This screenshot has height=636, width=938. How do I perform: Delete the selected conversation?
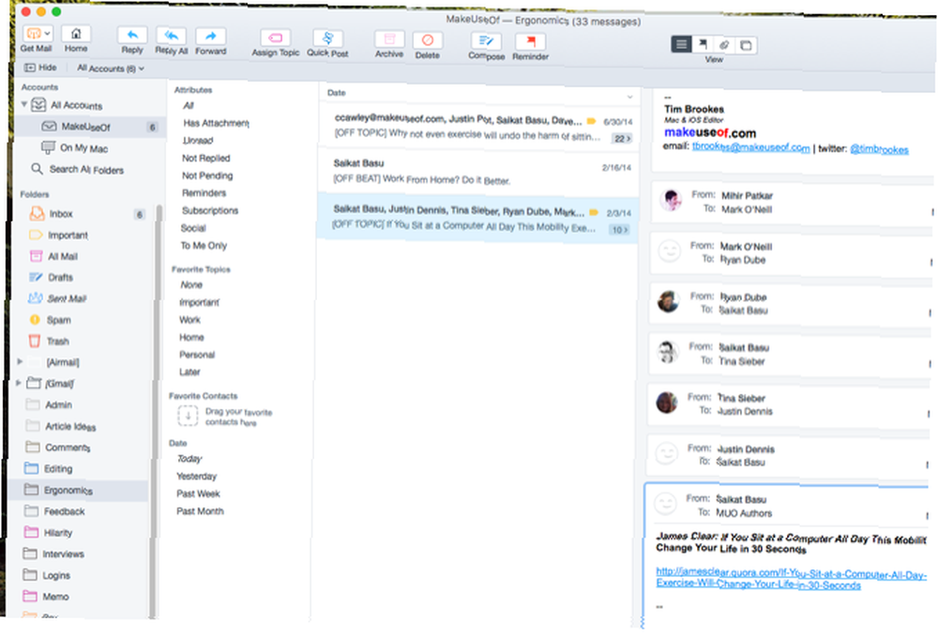coord(427,40)
